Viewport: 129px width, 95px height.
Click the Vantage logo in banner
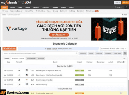click(16, 29)
